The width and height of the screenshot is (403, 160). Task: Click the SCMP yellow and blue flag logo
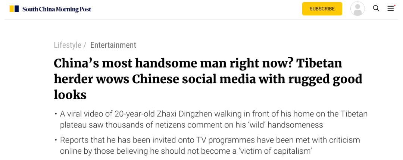(14, 9)
